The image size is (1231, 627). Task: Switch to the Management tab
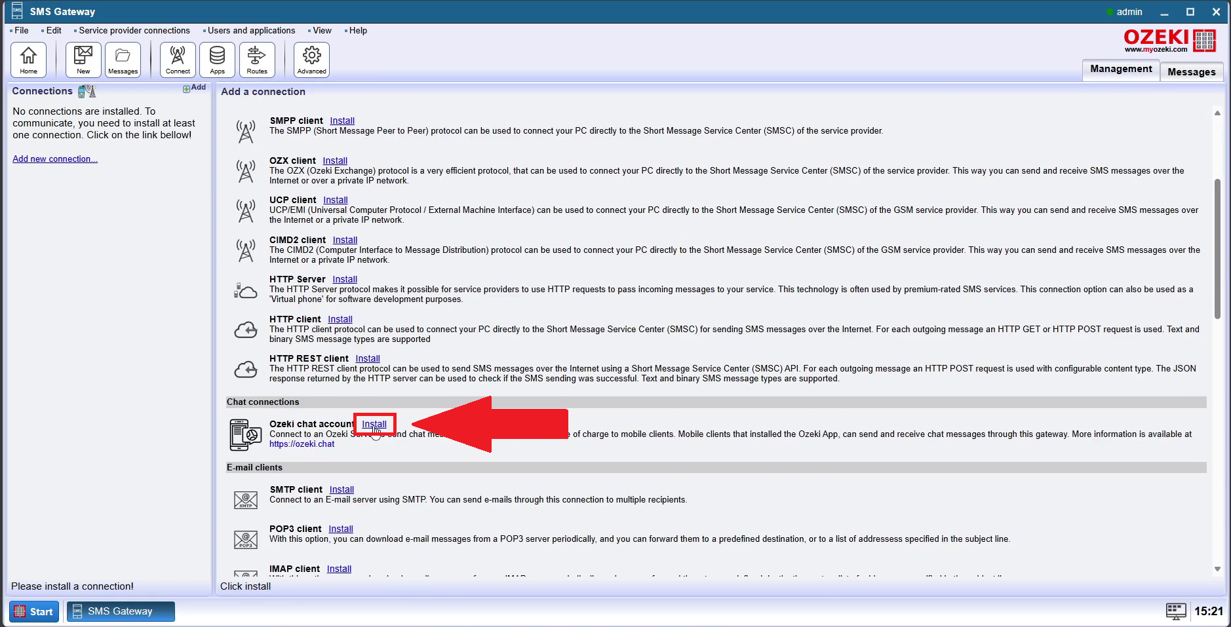[1121, 69]
